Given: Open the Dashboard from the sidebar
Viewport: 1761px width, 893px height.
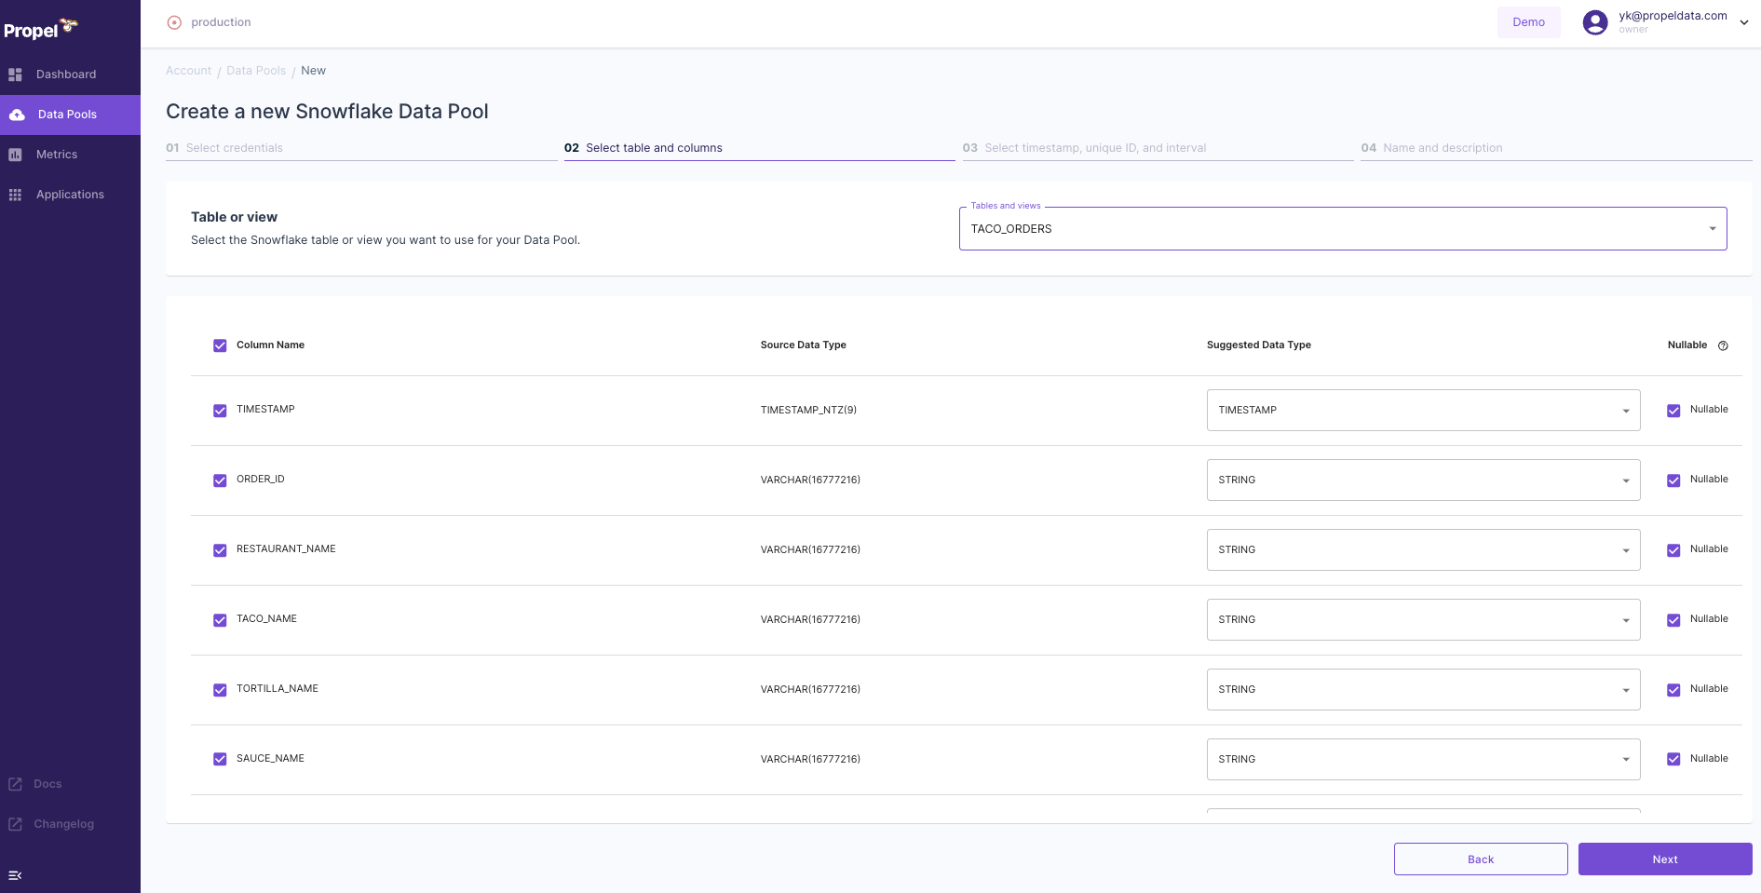Looking at the screenshot, I should tap(65, 74).
